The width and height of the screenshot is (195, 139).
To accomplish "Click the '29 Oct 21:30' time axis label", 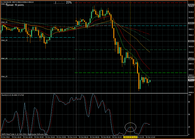I will (73, 137).
